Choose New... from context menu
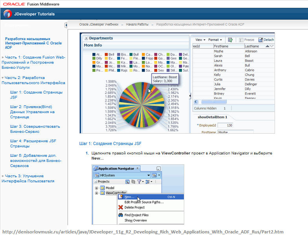Image resolution: width=308 pixels, height=235 pixels. 151,197
